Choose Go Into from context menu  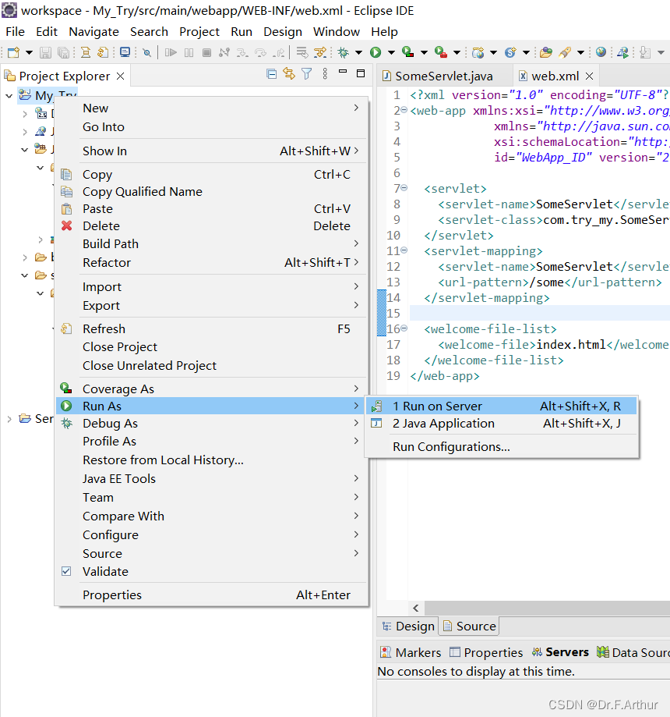coord(211,126)
